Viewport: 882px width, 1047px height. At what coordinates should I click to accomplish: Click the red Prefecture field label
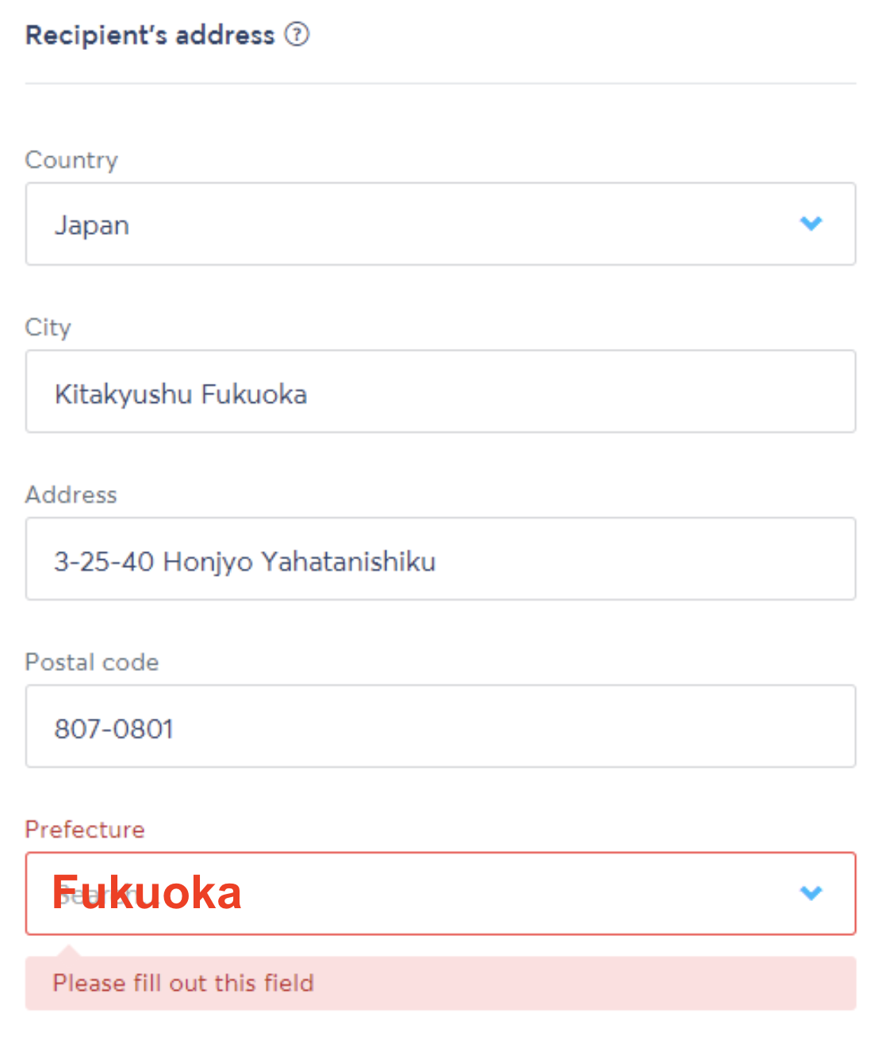pyautogui.click(x=85, y=830)
